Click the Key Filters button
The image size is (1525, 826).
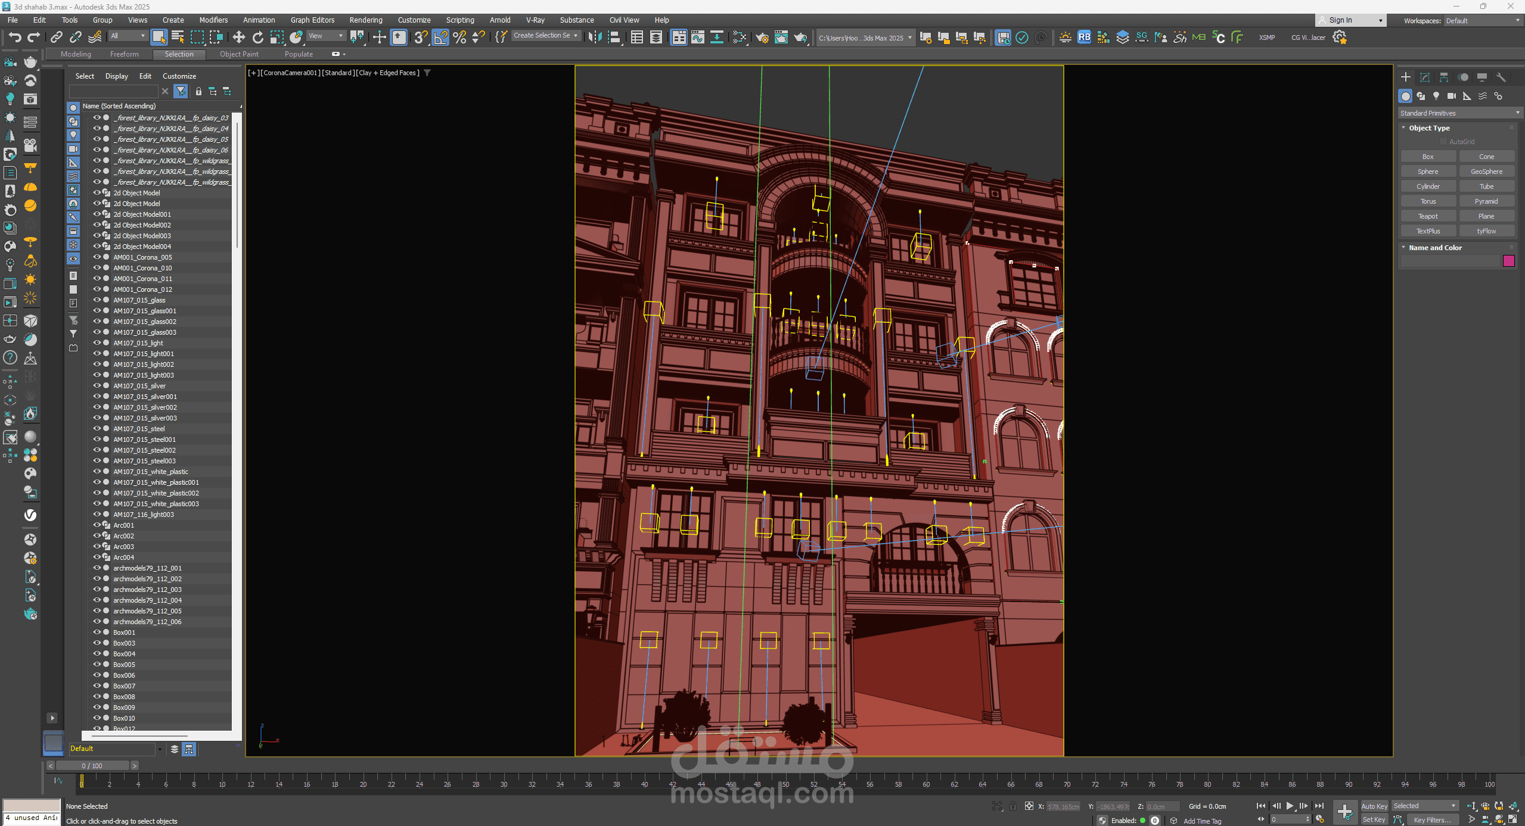click(x=1432, y=819)
